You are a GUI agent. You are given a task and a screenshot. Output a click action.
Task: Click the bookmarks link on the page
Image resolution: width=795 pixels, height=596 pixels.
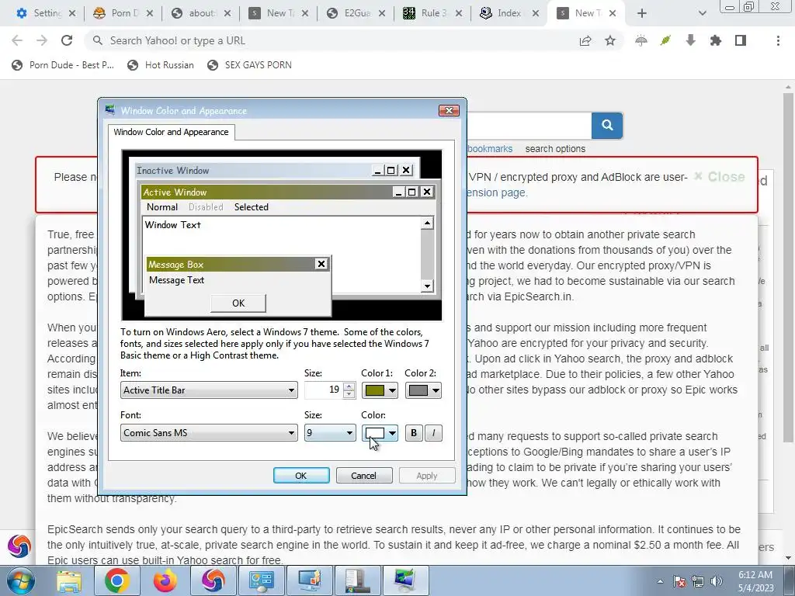point(490,148)
